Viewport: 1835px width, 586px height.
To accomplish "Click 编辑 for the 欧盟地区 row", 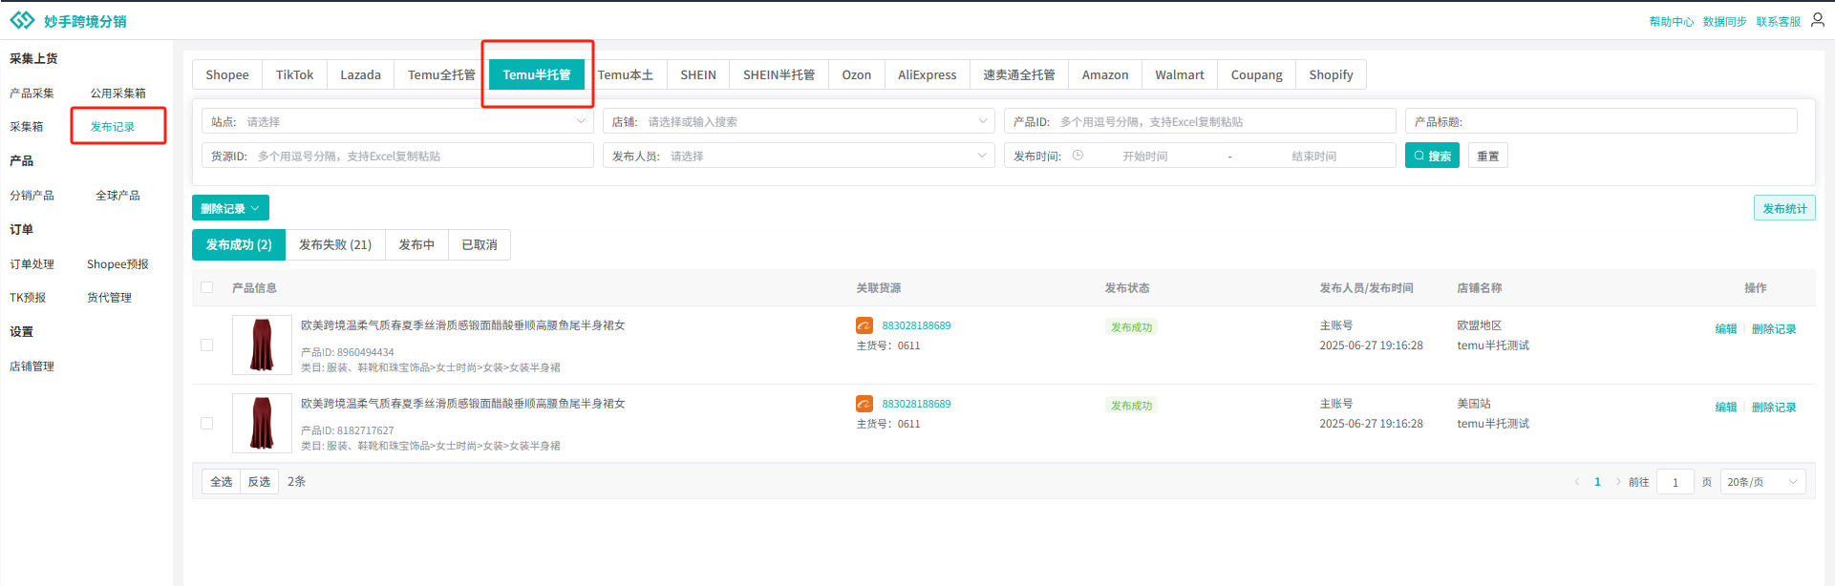I will [1725, 328].
